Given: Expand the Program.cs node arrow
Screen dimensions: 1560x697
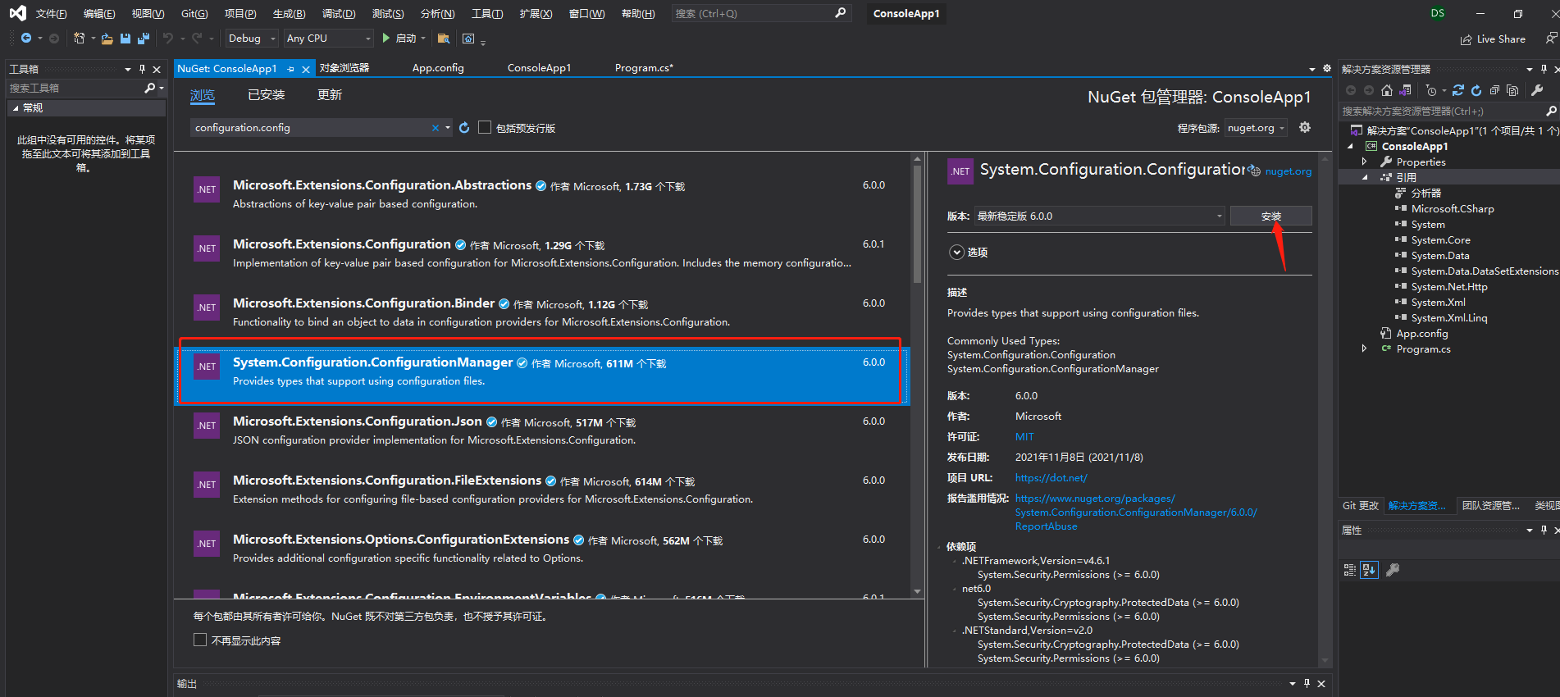Looking at the screenshot, I should click(x=1365, y=348).
